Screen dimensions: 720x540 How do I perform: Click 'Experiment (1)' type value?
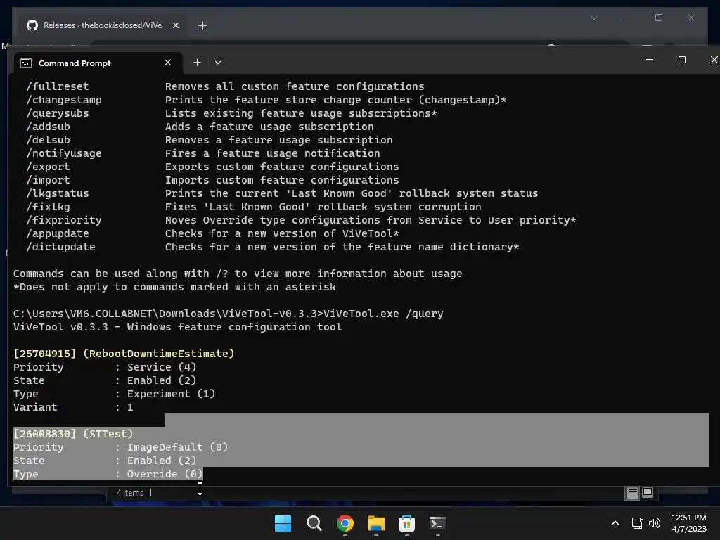tap(172, 394)
